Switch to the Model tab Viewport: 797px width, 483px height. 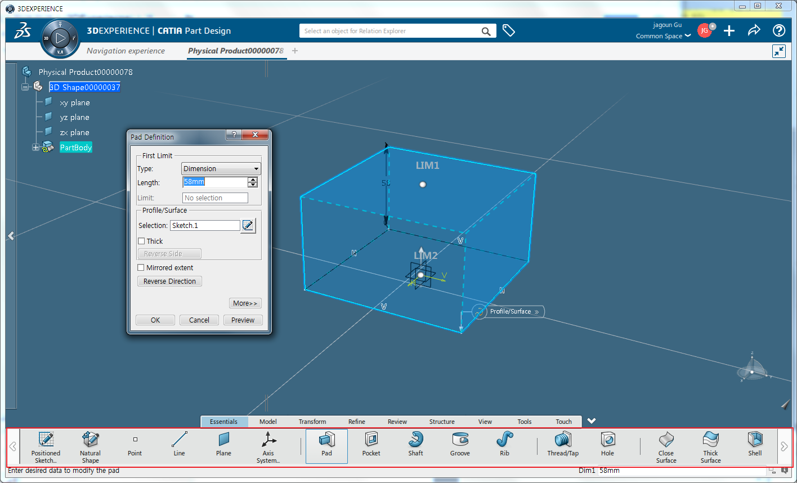pos(268,422)
